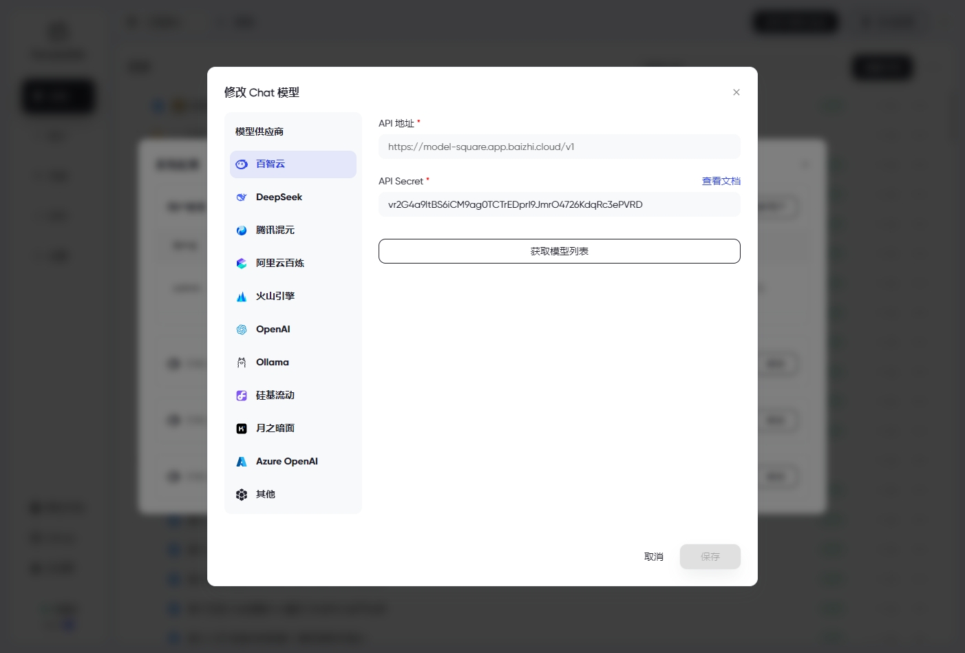Viewport: 965px width, 653px height.
Task: Choose the Azure OpenAI provider entry
Action: pyautogui.click(x=293, y=462)
